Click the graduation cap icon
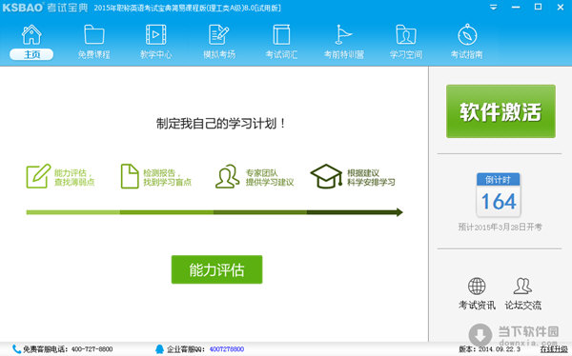The width and height of the screenshot is (572, 356). 326,176
